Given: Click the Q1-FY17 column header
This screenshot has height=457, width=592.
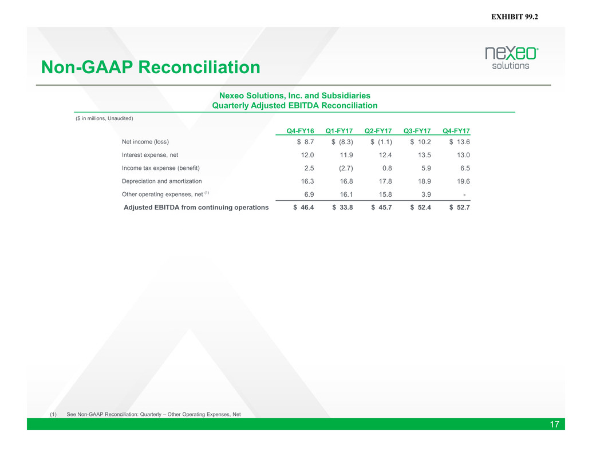Looking at the screenshot, I should pyautogui.click(x=340, y=130).
